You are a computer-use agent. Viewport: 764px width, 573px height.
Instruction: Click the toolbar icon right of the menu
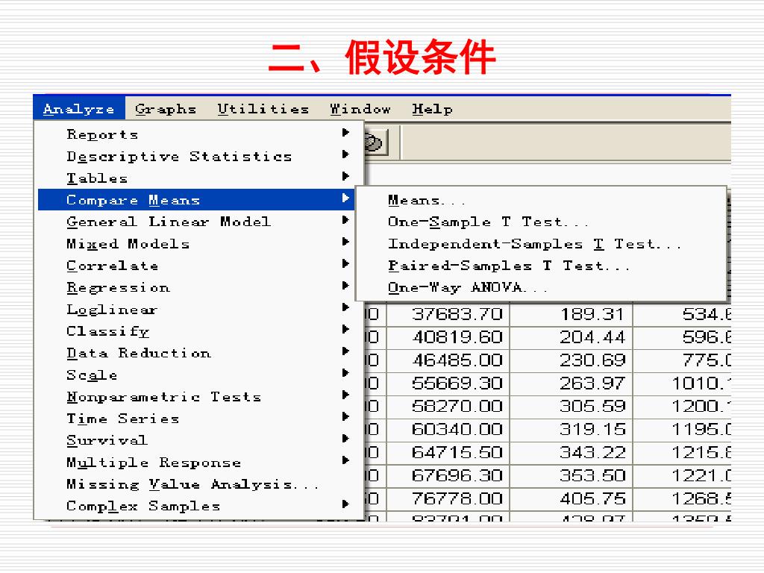(375, 143)
